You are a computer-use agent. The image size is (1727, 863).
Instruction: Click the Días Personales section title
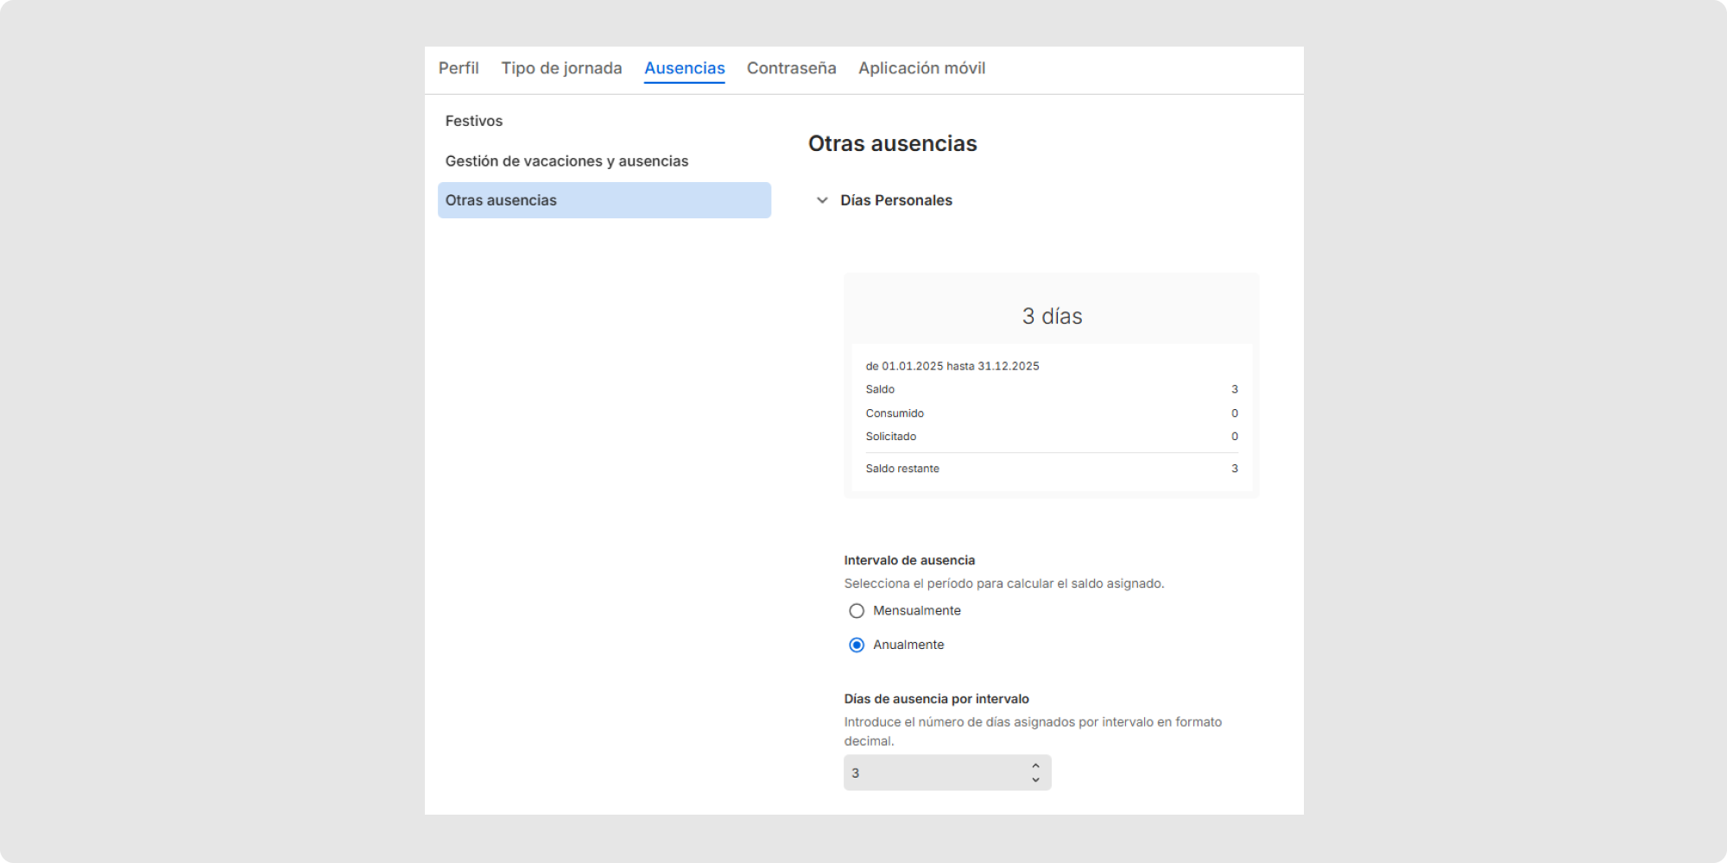(896, 200)
